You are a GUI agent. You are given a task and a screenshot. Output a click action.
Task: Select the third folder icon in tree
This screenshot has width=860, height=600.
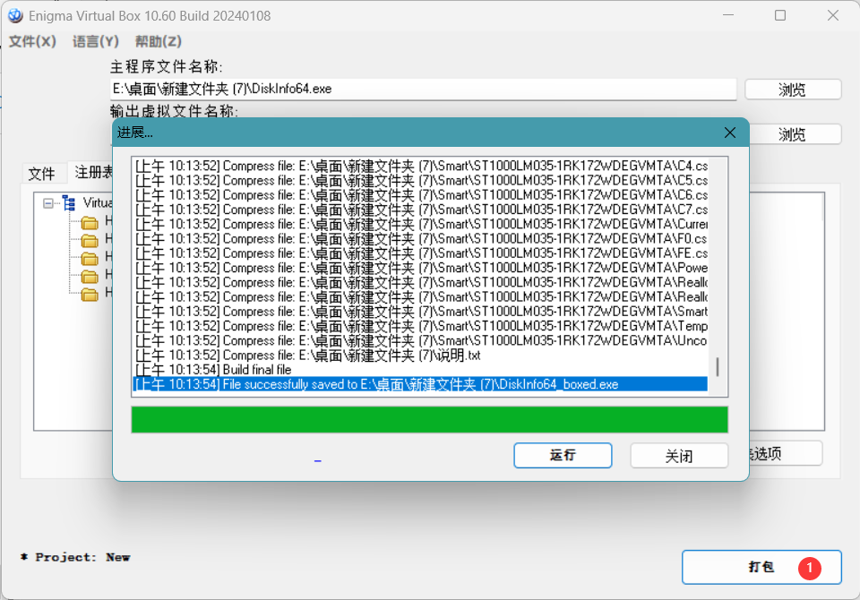click(90, 258)
